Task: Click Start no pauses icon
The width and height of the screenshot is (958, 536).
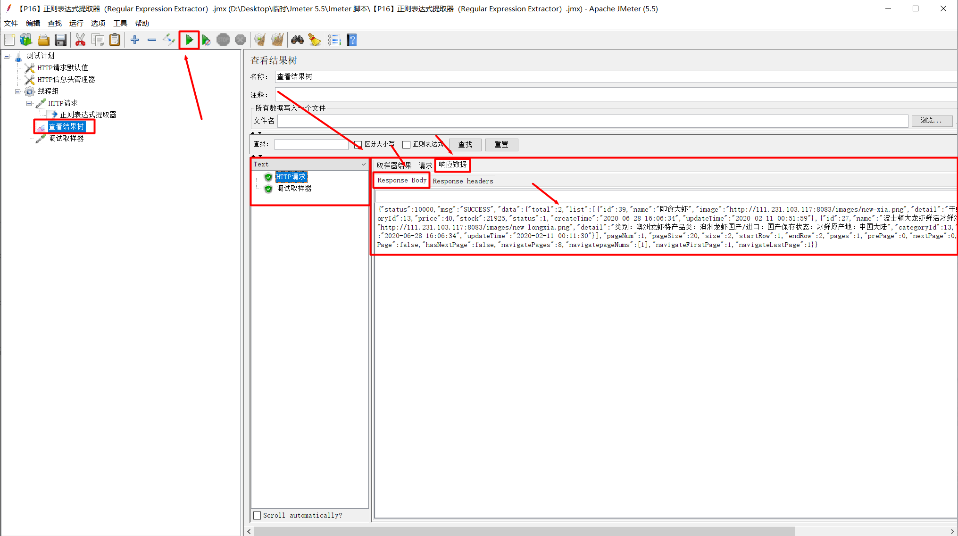Action: [206, 40]
